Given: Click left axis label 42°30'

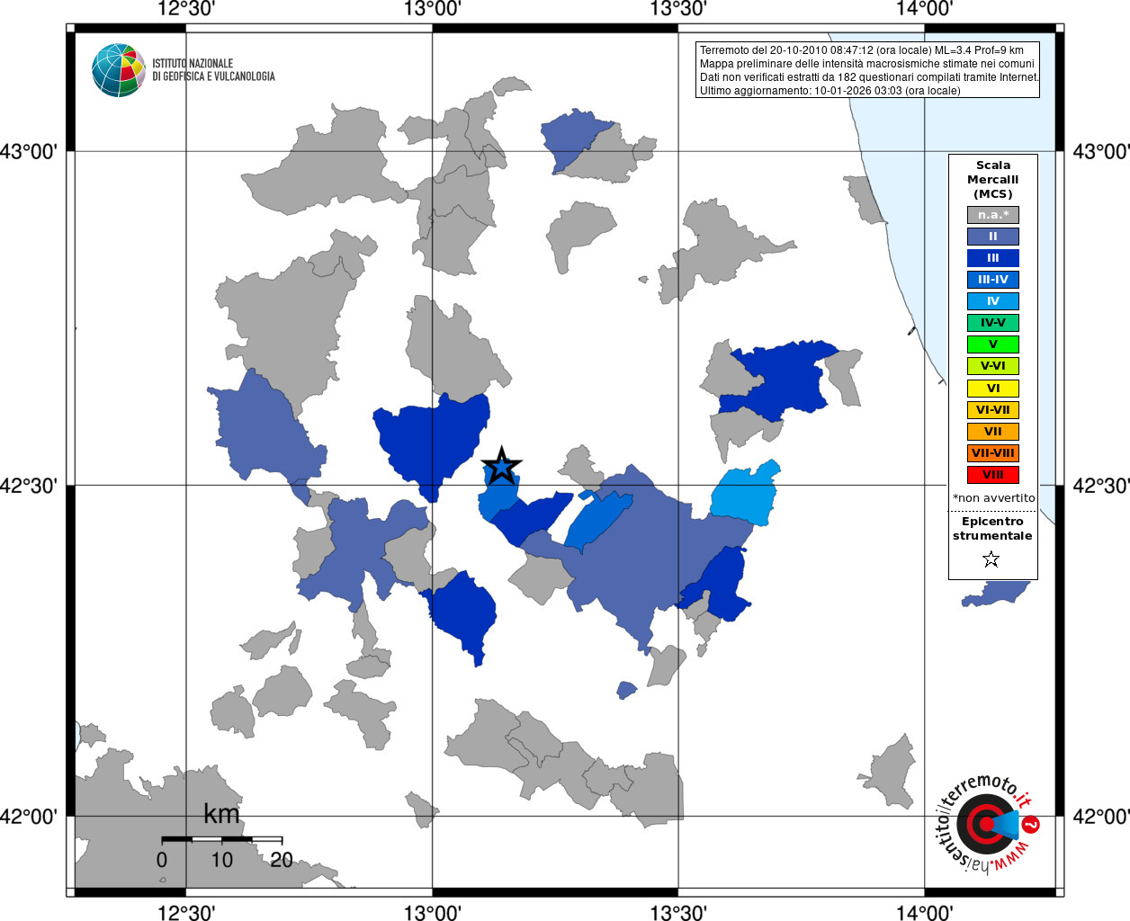Looking at the screenshot, I should 28,486.
